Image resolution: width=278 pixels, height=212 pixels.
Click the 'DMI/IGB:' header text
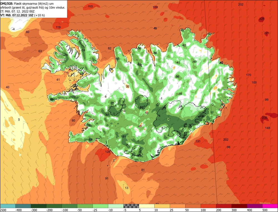6,3
